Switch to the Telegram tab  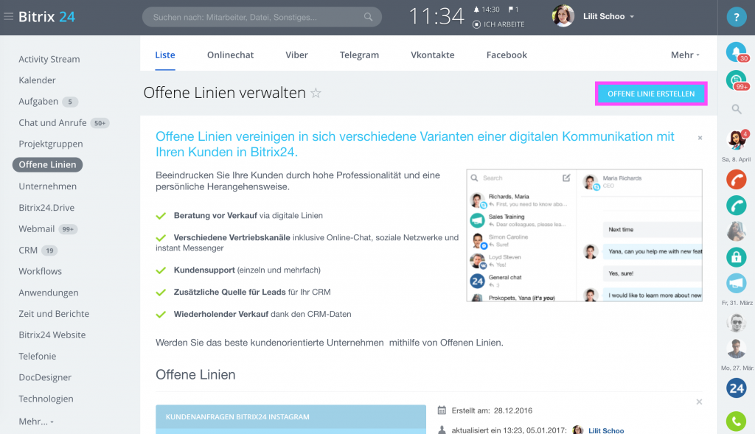coord(359,55)
